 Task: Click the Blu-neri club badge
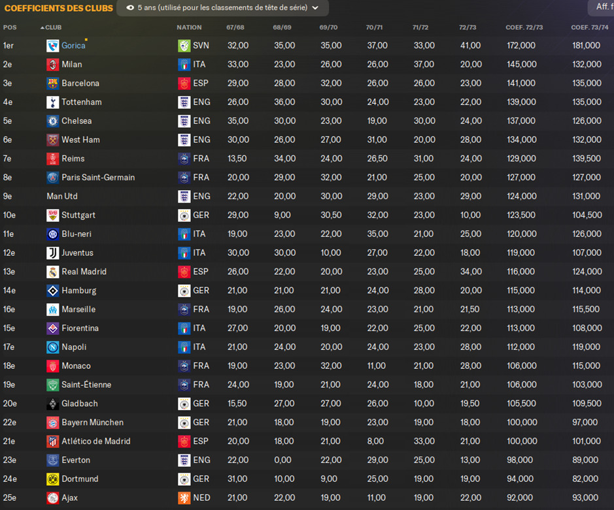pos(52,234)
